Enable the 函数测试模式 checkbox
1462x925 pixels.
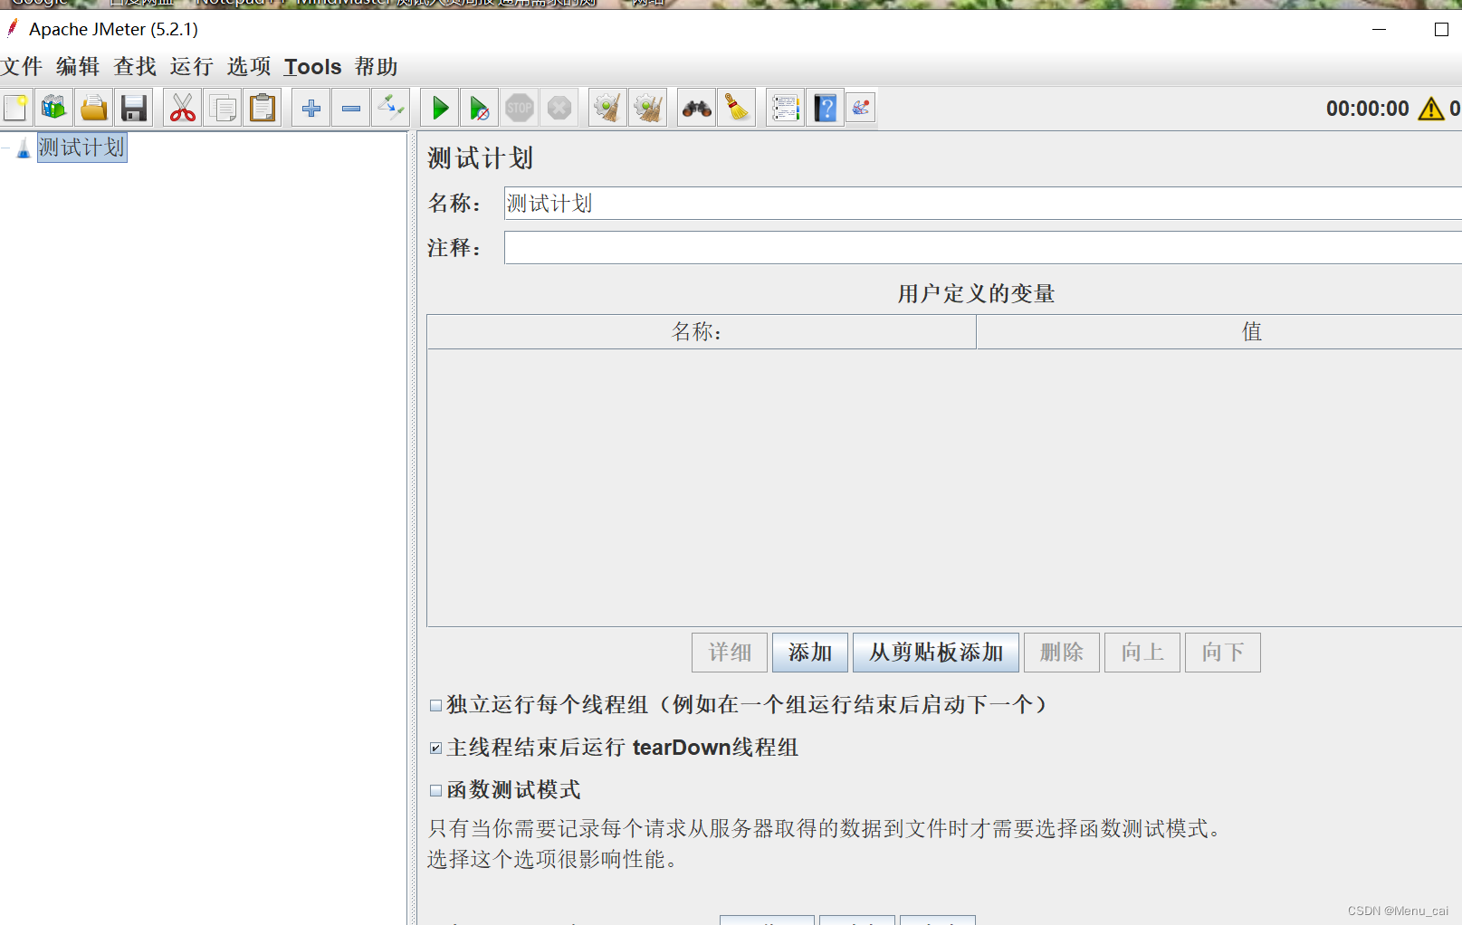tap(435, 790)
